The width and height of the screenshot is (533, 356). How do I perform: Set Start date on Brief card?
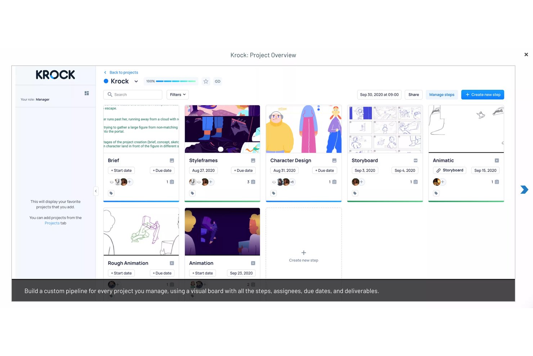[x=121, y=171]
